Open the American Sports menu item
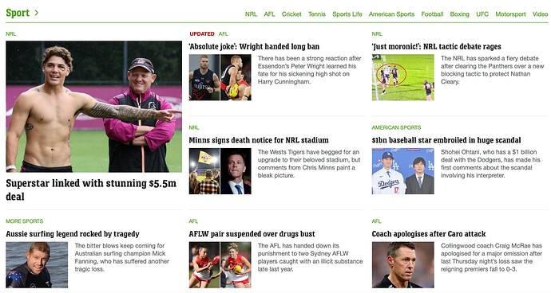Image resolution: width=551 pixels, height=293 pixels. point(391,14)
